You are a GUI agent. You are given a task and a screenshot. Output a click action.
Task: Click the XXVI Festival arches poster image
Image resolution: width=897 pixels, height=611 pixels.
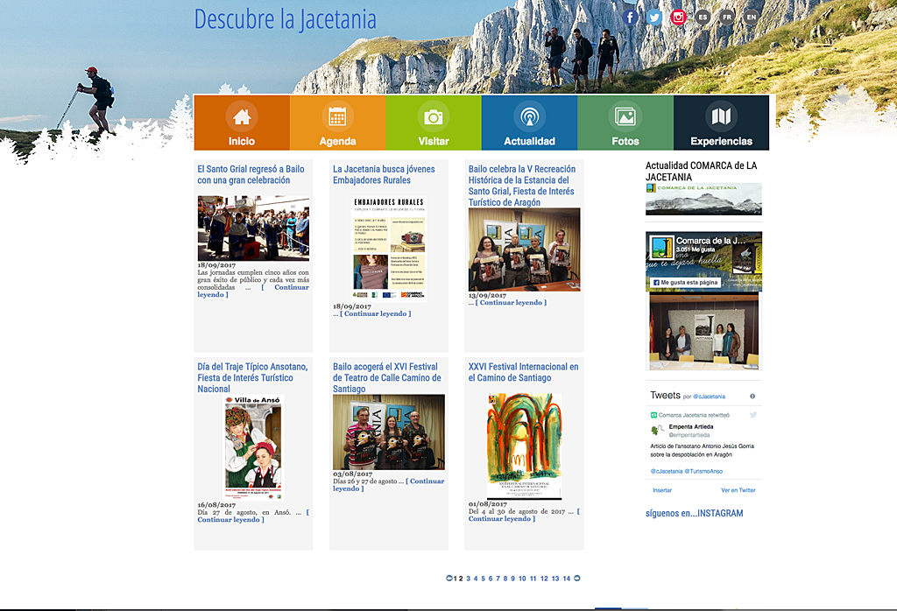click(524, 446)
